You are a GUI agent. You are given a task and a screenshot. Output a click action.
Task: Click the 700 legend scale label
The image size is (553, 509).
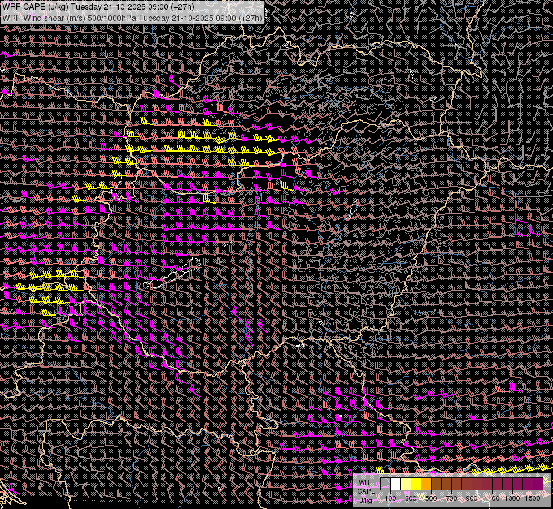coord(451,498)
